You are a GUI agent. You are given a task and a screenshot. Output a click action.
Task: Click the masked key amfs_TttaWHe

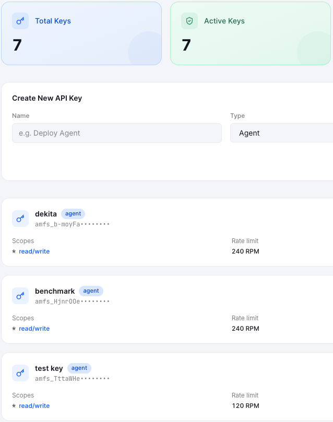click(x=72, y=379)
